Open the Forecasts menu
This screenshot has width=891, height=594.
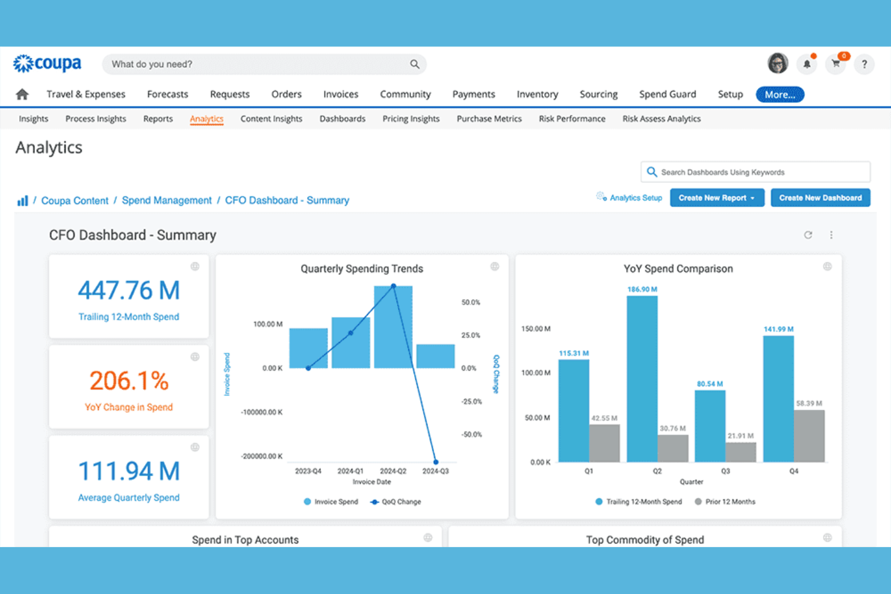tap(167, 94)
